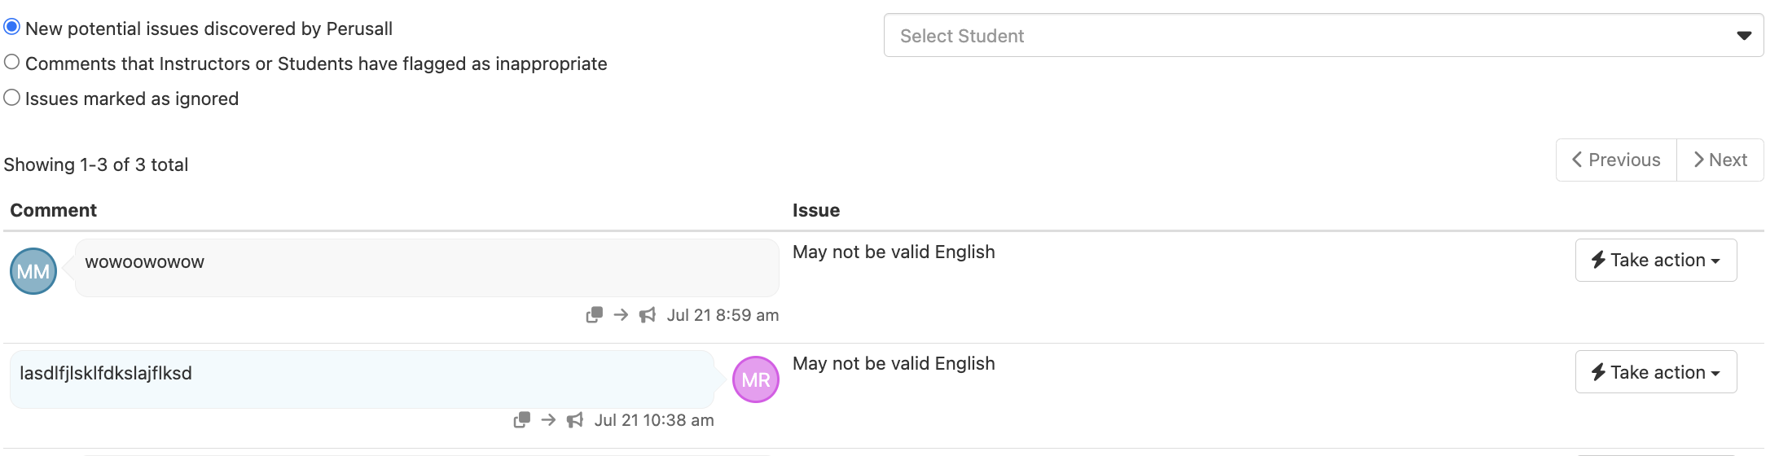Image resolution: width=1779 pixels, height=456 pixels.
Task: Open Take action menu for lasdlfjlsklfdkslajflksd
Action: click(1655, 372)
